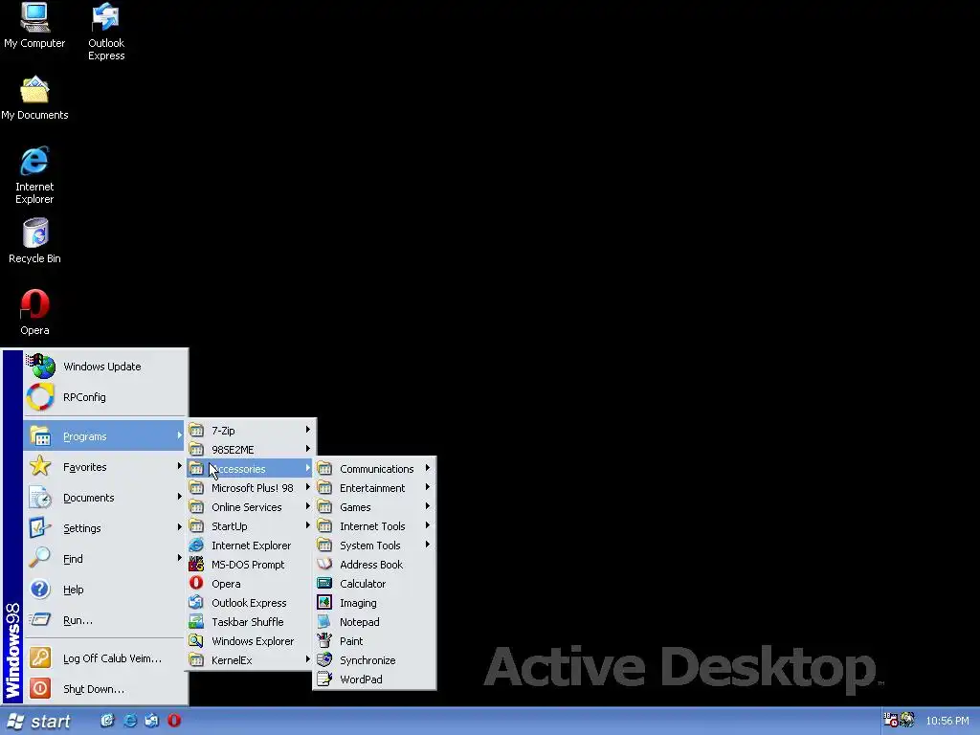
Task: Click Show Desktop quick launch icon
Action: tap(107, 721)
